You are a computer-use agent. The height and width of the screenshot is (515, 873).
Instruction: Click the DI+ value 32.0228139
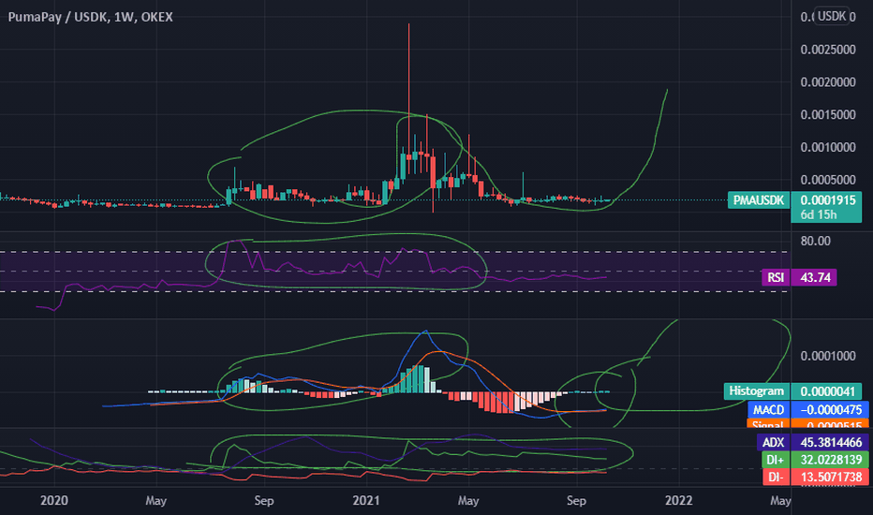coord(830,460)
